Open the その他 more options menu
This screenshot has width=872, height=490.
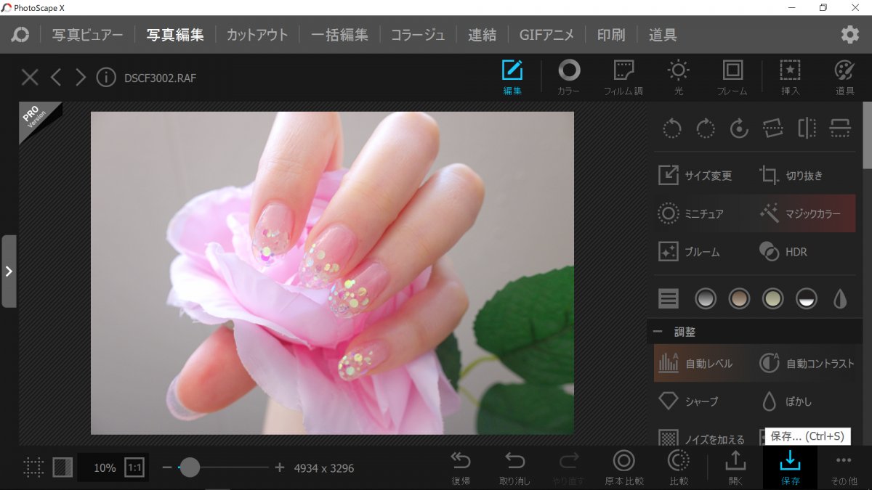click(843, 467)
